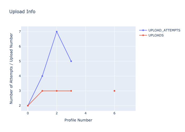Toggle the UPLOAD_ATTEMPTS legend entry

coord(164,30)
